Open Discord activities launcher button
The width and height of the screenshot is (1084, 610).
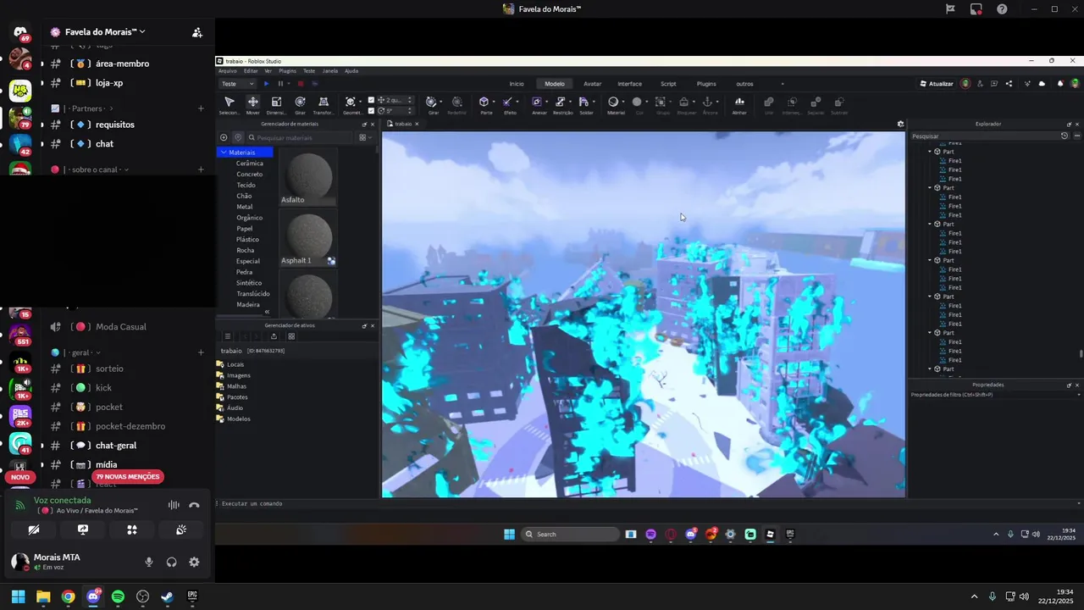point(132,530)
